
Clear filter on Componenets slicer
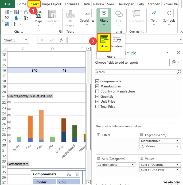point(77,174)
